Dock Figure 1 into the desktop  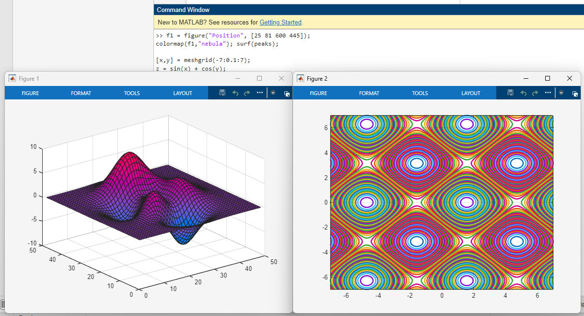click(287, 94)
